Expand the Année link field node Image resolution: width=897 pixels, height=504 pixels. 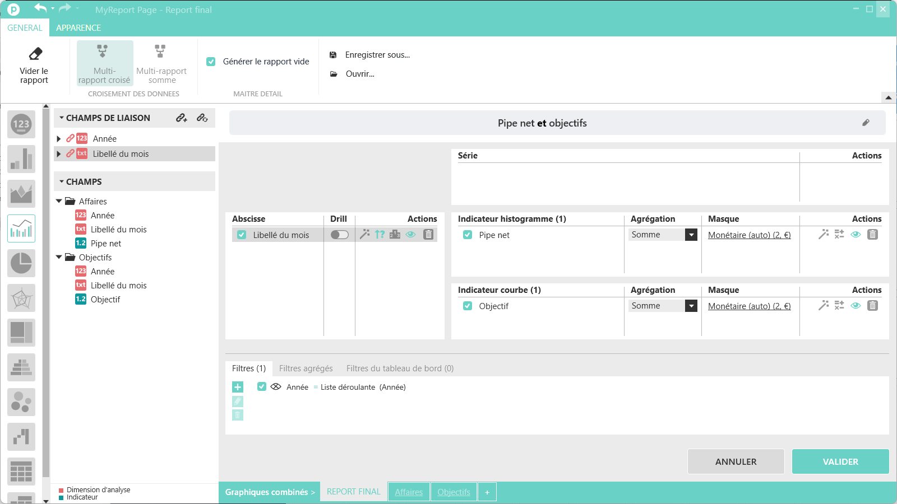click(x=59, y=139)
